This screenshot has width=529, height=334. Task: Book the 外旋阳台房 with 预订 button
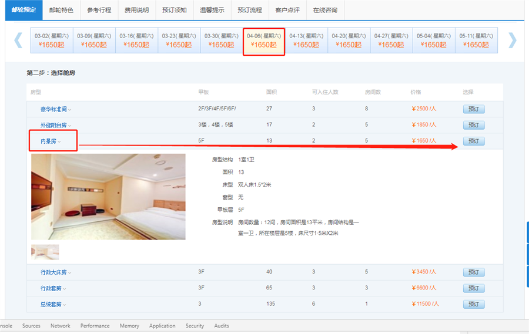[x=474, y=125]
